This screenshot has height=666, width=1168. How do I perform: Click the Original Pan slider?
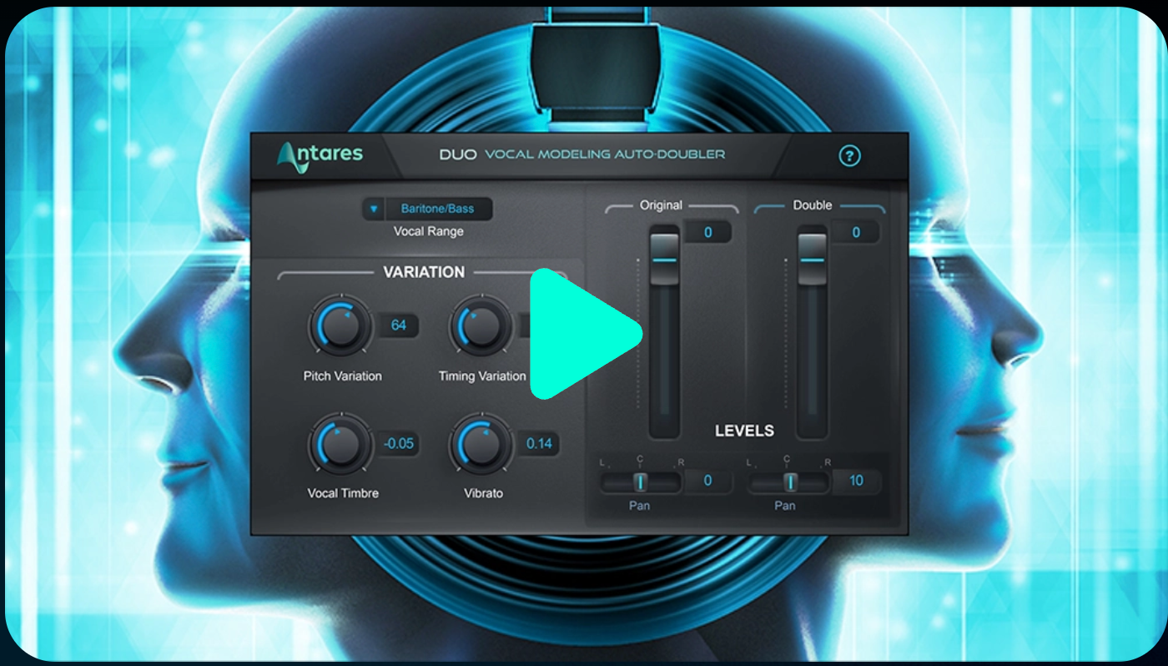640,482
